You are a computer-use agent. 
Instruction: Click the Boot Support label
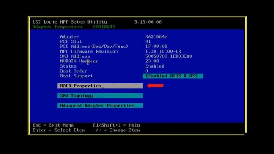tap(76, 76)
